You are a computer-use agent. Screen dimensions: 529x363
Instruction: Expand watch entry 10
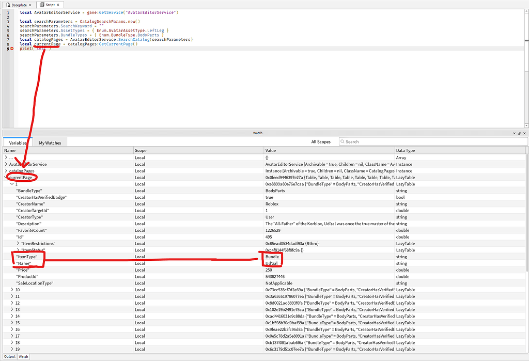[12, 290]
